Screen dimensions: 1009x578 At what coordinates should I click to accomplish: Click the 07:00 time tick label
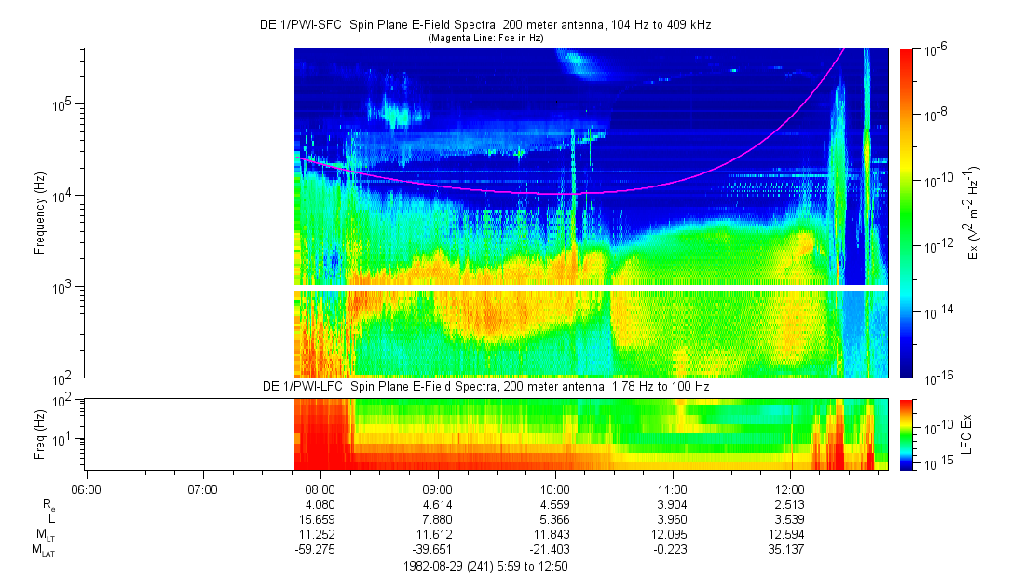[202, 489]
